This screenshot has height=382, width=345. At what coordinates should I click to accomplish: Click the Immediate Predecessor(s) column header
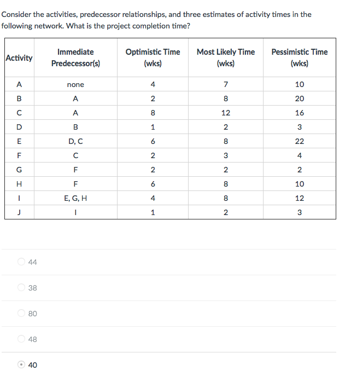click(75, 57)
